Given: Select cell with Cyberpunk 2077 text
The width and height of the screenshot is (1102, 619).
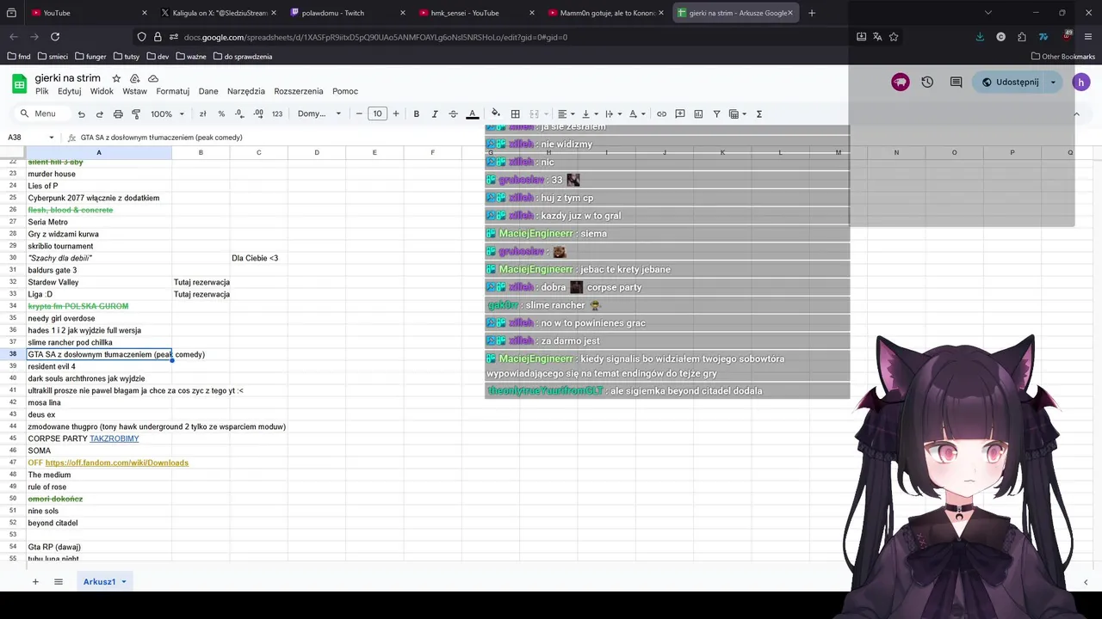Looking at the screenshot, I should 99,198.
